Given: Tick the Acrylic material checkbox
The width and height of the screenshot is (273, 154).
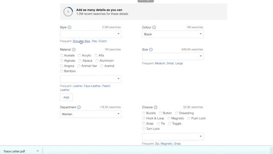Looking at the screenshot, I should (x=79, y=56).
